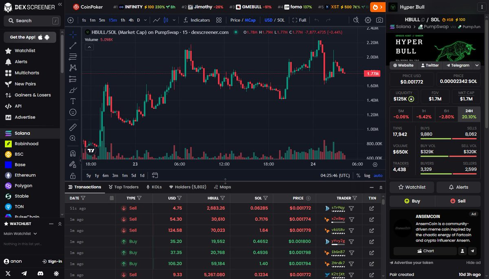Select the trend line drawing tool
Viewport: 489px width, 279px height.
pyautogui.click(x=73, y=46)
